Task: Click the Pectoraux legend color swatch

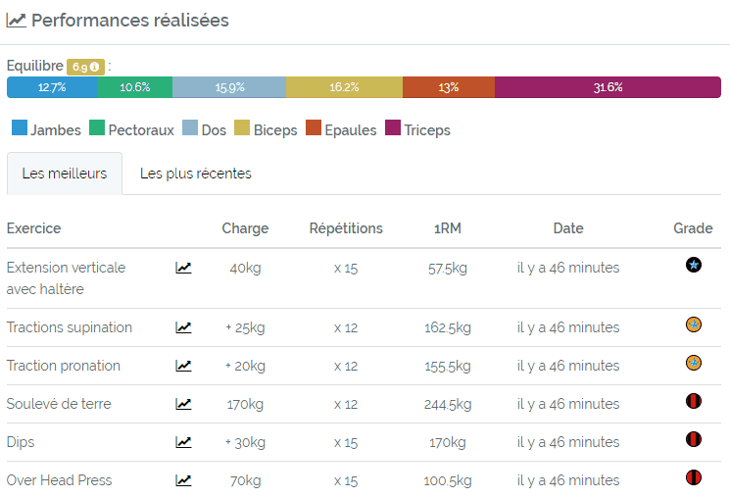Action: [97, 127]
